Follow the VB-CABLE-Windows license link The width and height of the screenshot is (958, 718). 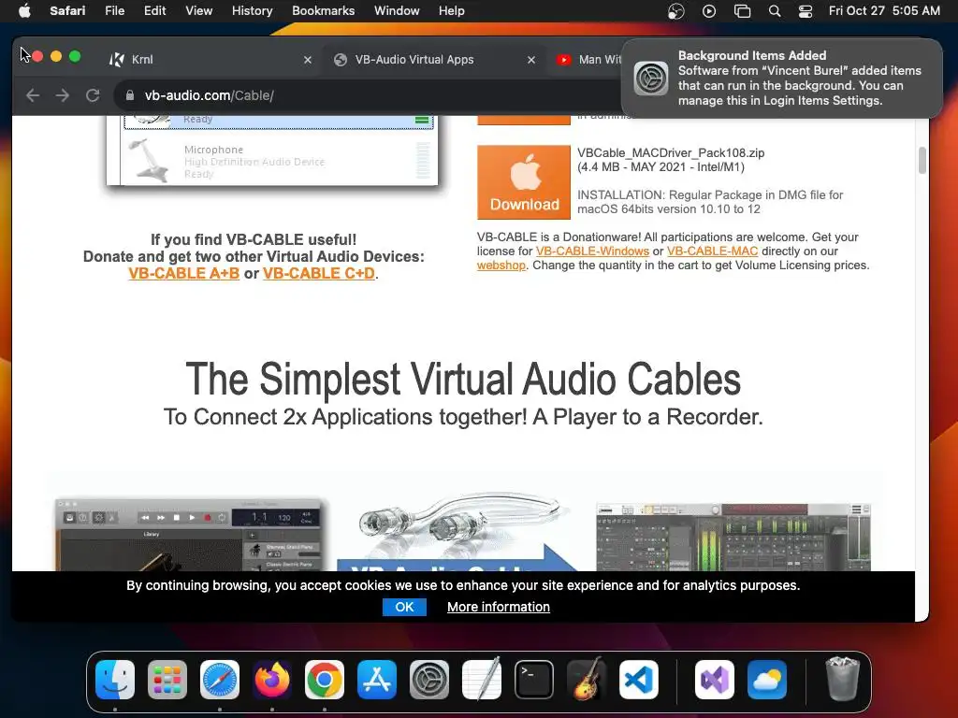592,251
